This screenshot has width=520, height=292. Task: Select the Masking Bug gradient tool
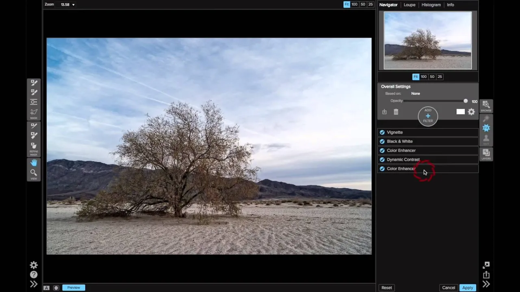(x=34, y=102)
